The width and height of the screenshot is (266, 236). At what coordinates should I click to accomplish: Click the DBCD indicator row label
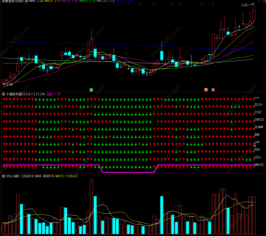259,120
